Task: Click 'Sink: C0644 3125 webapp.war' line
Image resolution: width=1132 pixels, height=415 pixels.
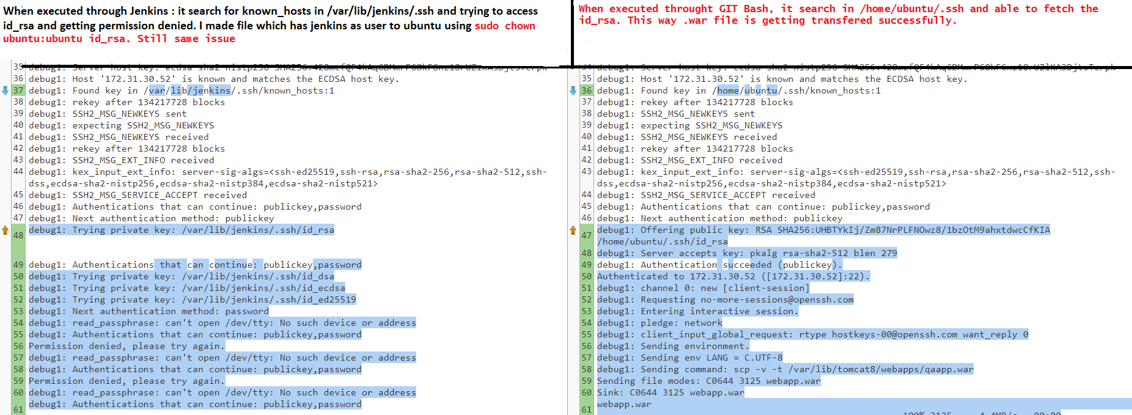Action: pos(671,392)
